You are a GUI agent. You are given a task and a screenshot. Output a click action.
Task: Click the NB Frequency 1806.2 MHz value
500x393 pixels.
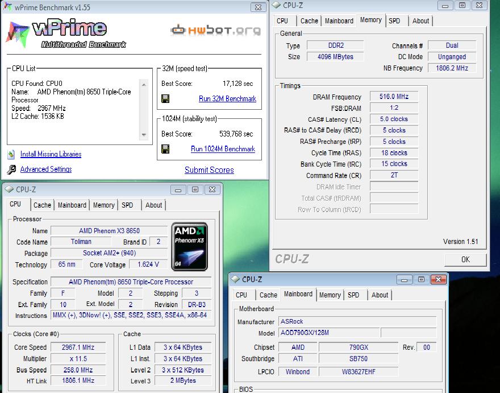452,68
